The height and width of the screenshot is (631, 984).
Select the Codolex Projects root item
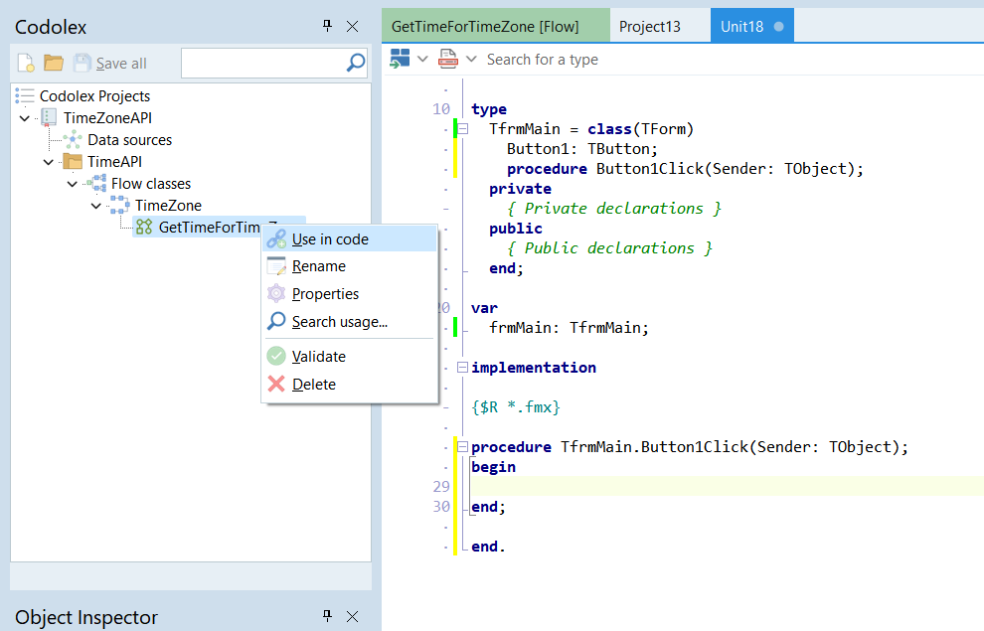pos(94,96)
